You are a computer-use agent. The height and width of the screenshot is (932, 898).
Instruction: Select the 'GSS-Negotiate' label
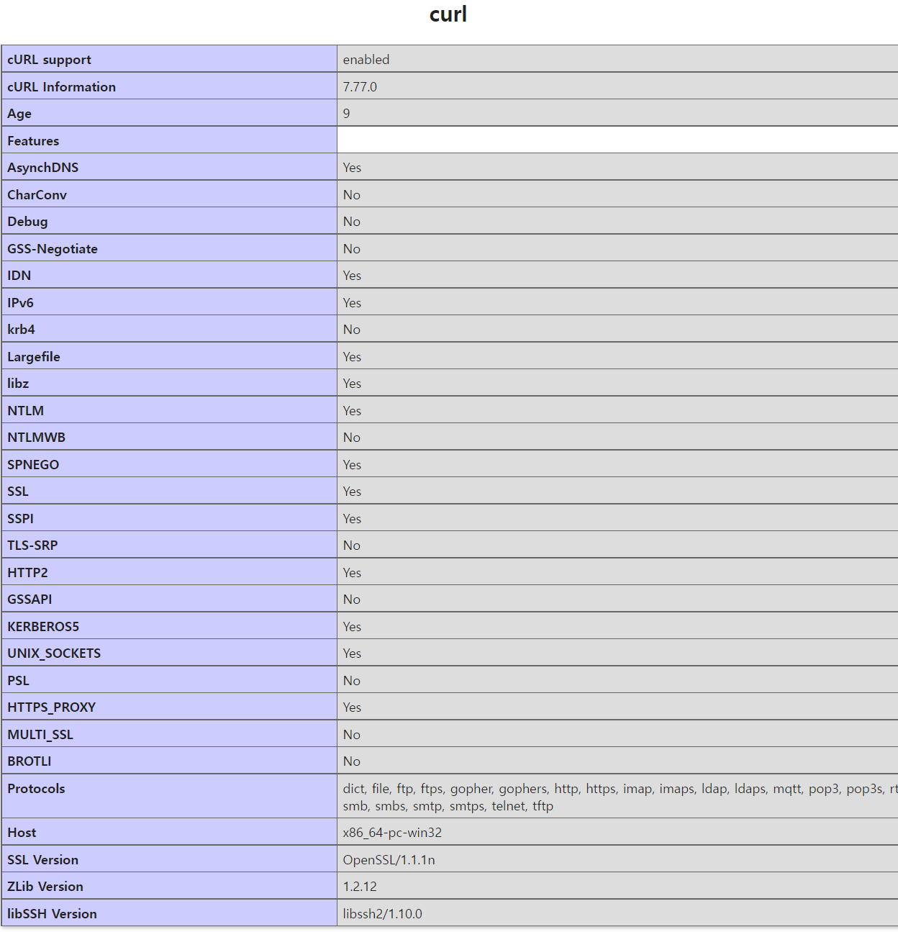pos(53,249)
